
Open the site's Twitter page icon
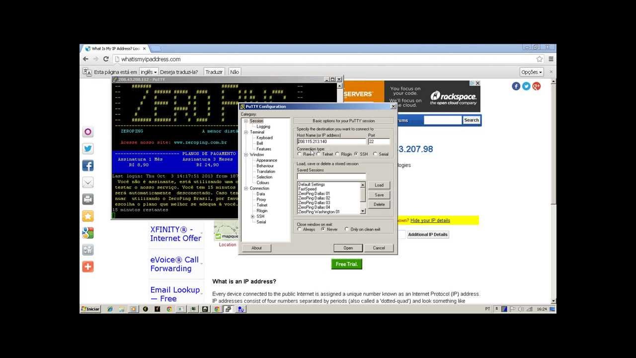(x=526, y=86)
